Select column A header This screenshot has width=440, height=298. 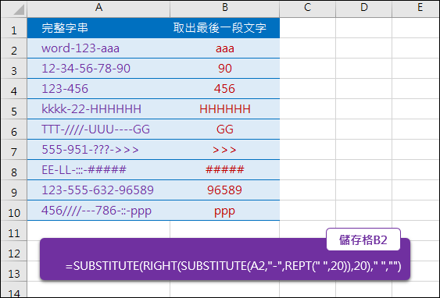[98, 9]
